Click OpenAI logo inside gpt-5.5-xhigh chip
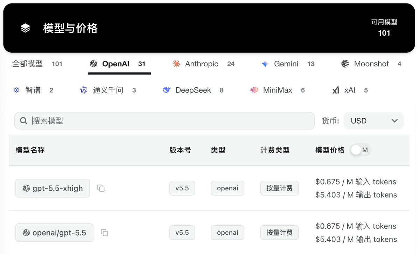Image resolution: width=420 pixels, height=254 pixels. tap(26, 188)
